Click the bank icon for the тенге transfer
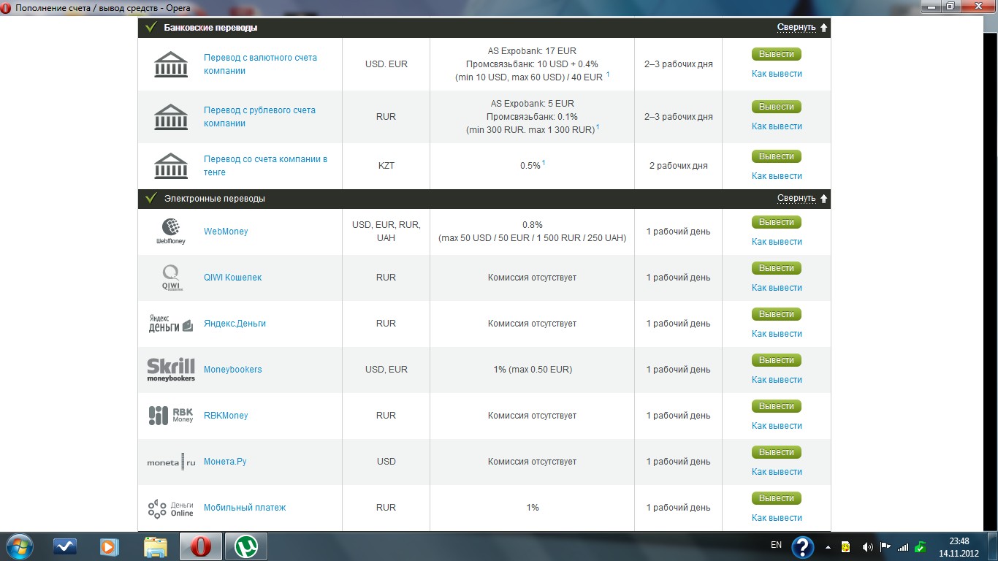 (171, 166)
